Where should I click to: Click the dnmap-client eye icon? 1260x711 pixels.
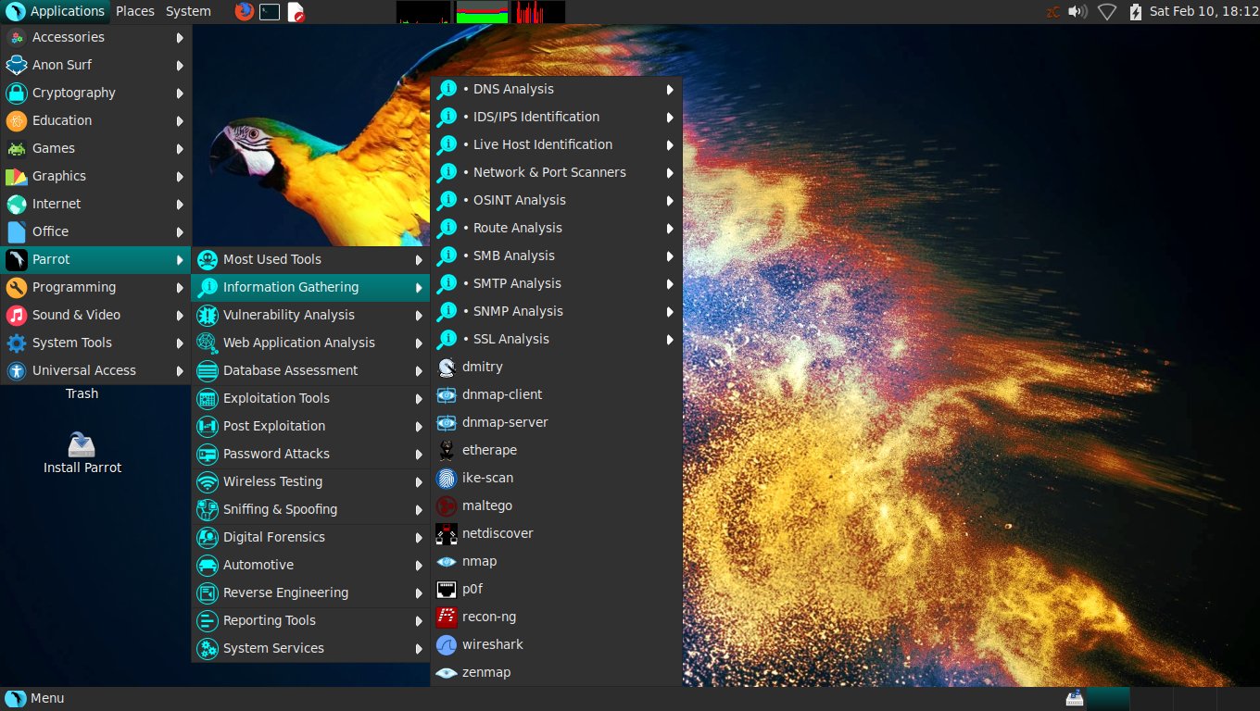(447, 394)
